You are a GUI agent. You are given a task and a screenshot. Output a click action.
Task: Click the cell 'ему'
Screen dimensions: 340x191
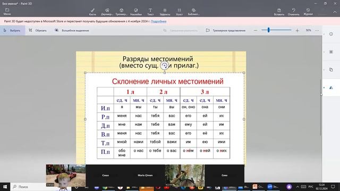(x=188, y=125)
